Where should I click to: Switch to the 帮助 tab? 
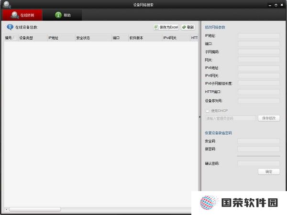pyautogui.click(x=62, y=15)
